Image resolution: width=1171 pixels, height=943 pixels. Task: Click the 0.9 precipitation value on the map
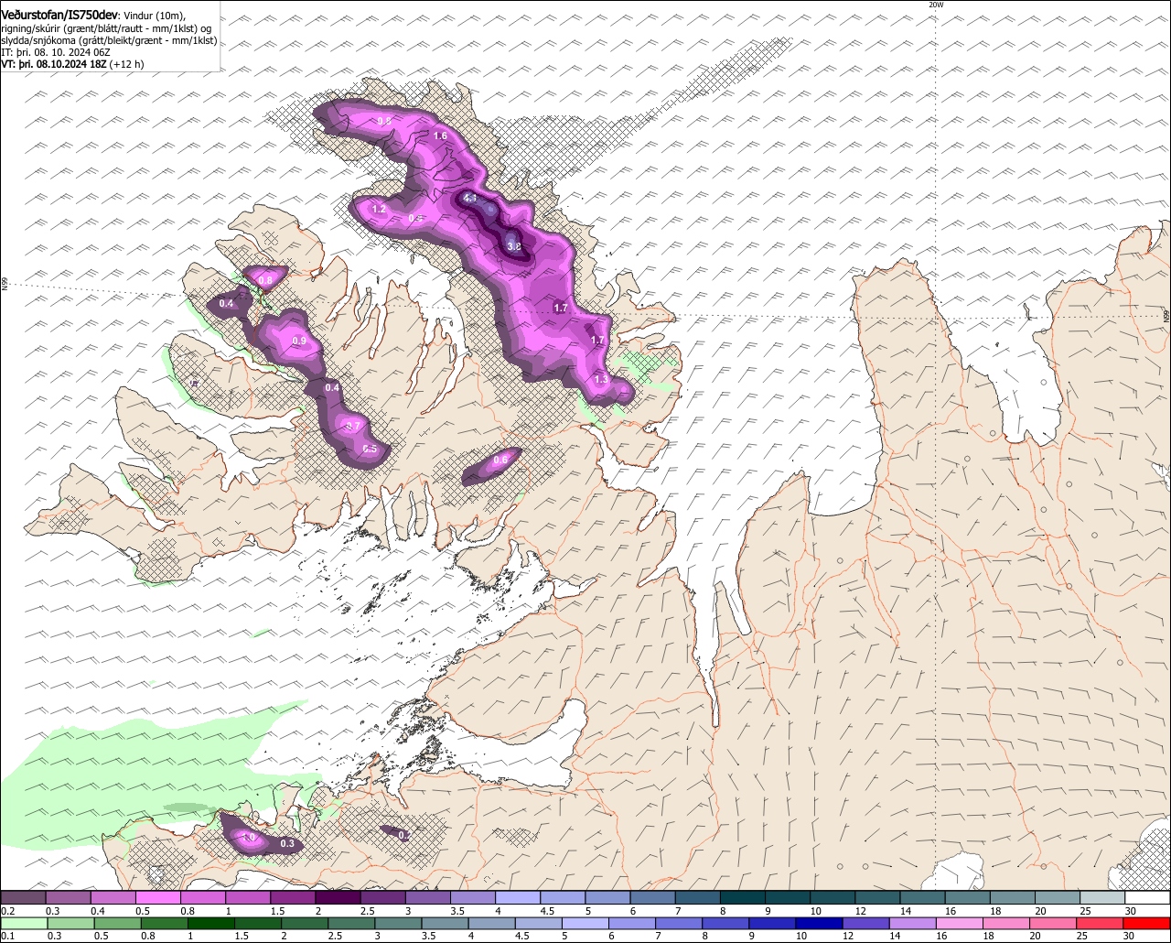(x=299, y=341)
